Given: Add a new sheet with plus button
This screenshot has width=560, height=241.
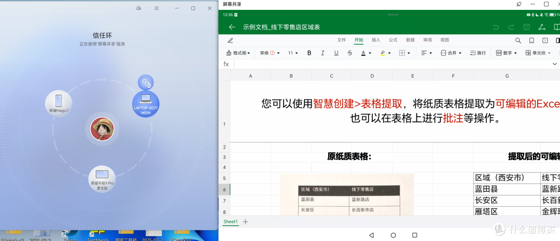Looking at the screenshot, I should [245, 222].
